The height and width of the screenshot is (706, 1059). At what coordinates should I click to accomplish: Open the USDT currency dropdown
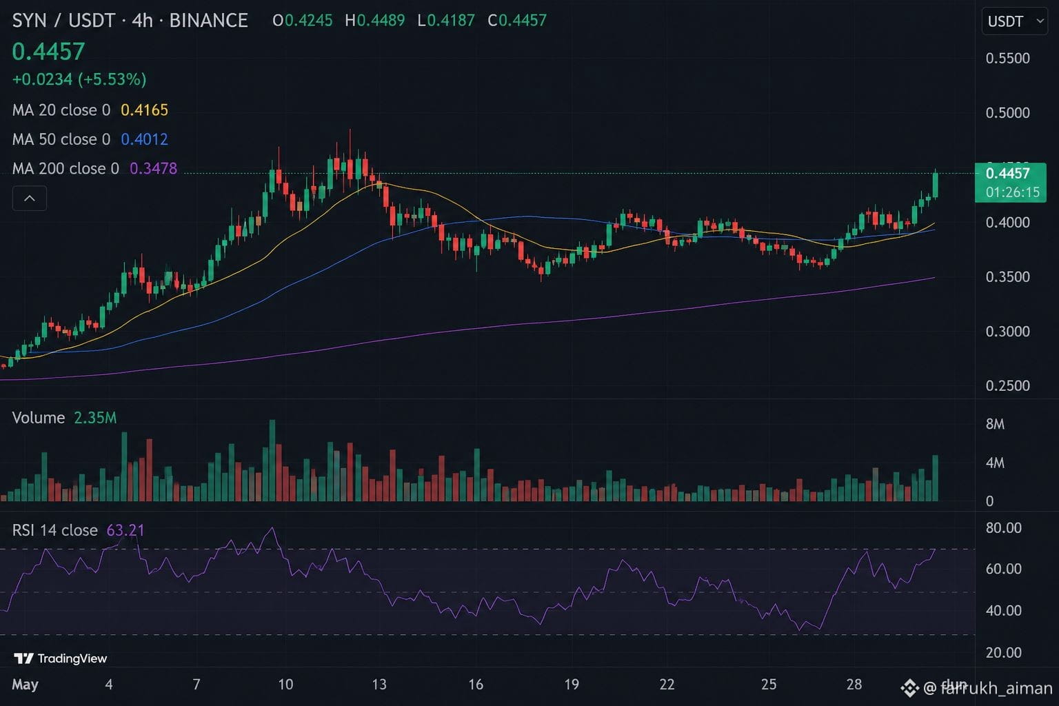coord(1015,21)
